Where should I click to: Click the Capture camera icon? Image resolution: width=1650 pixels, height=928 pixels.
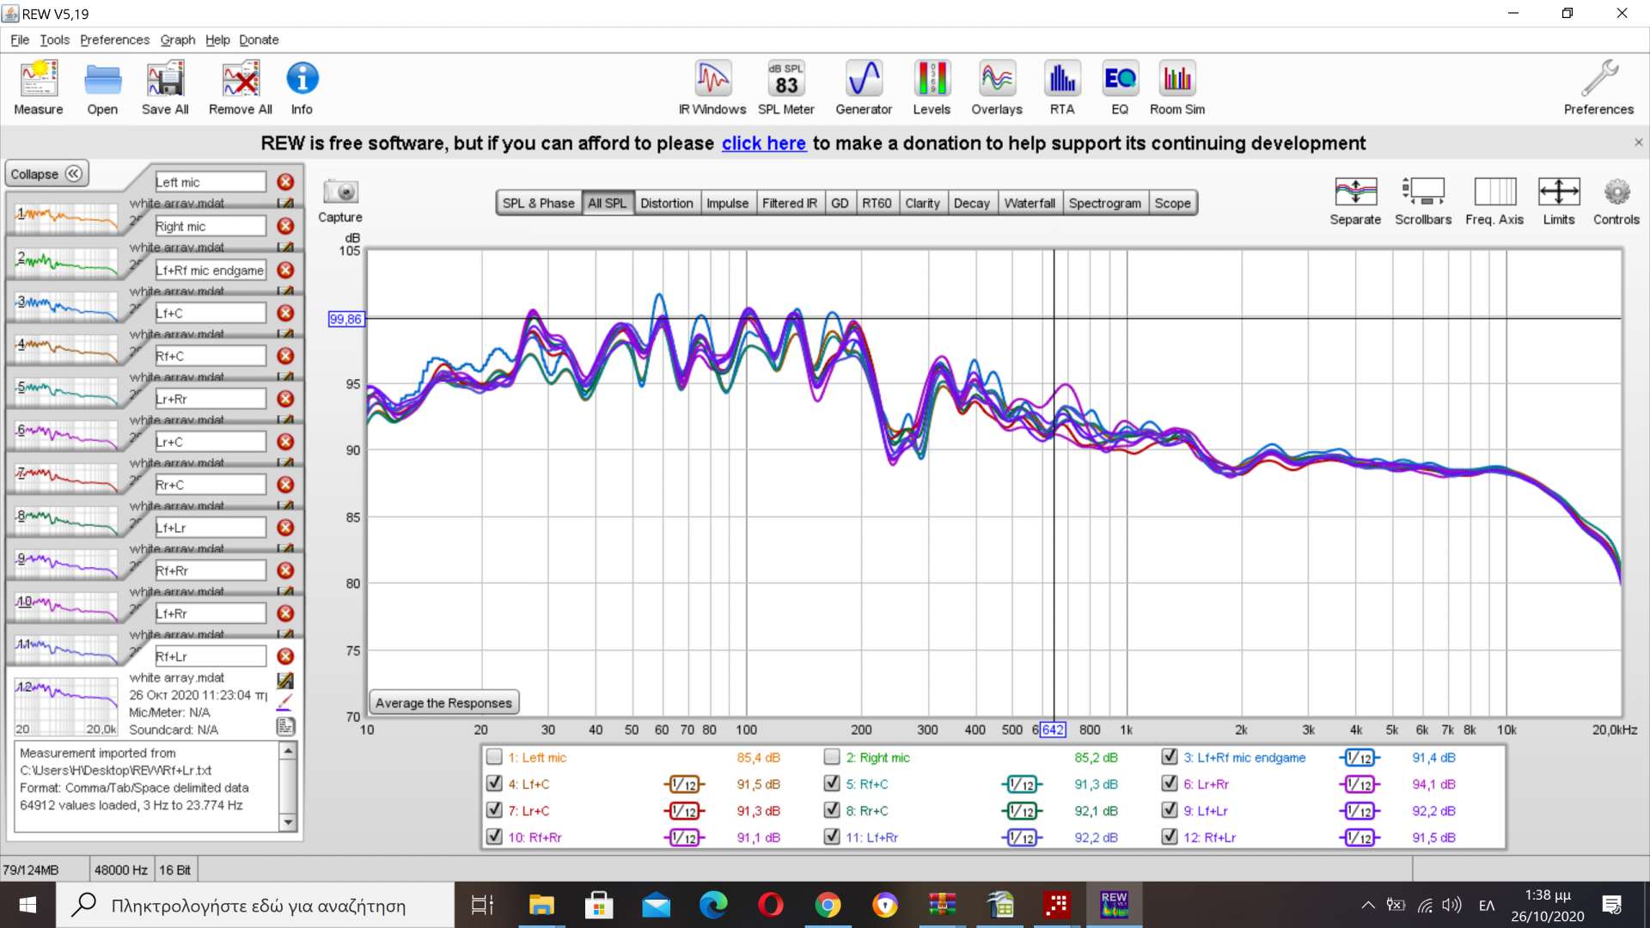point(340,192)
